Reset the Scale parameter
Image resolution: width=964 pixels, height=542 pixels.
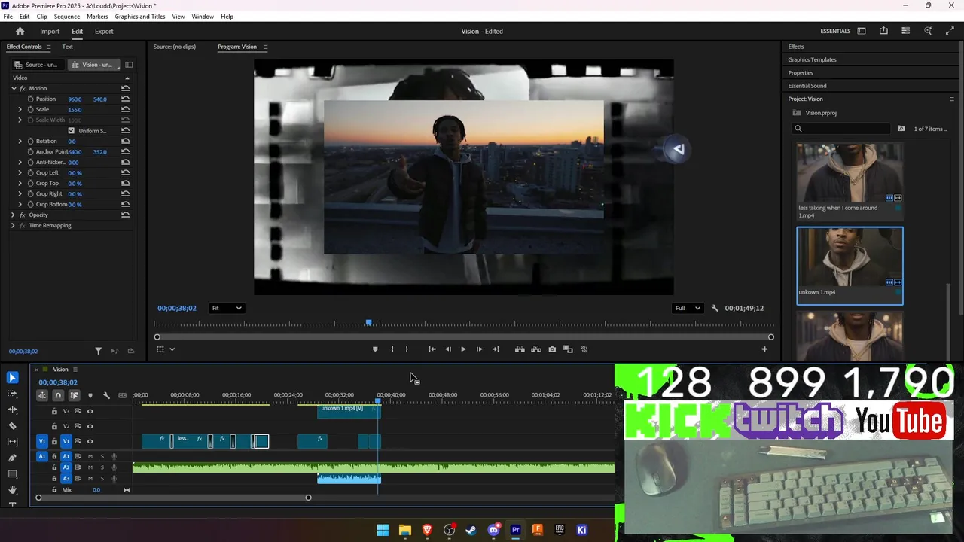(125, 109)
